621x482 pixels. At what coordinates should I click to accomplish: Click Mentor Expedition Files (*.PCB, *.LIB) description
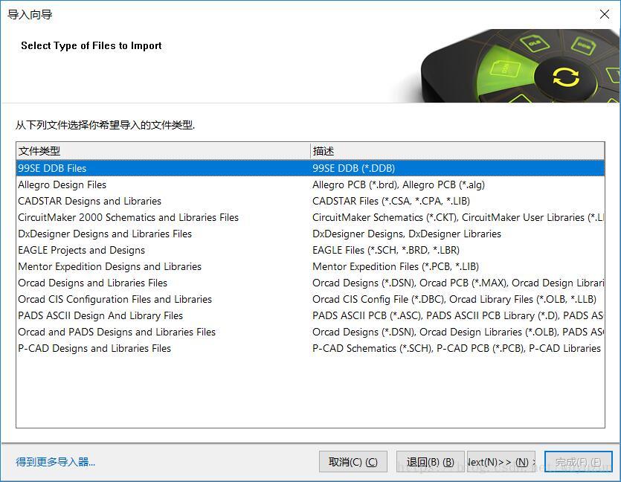click(396, 266)
